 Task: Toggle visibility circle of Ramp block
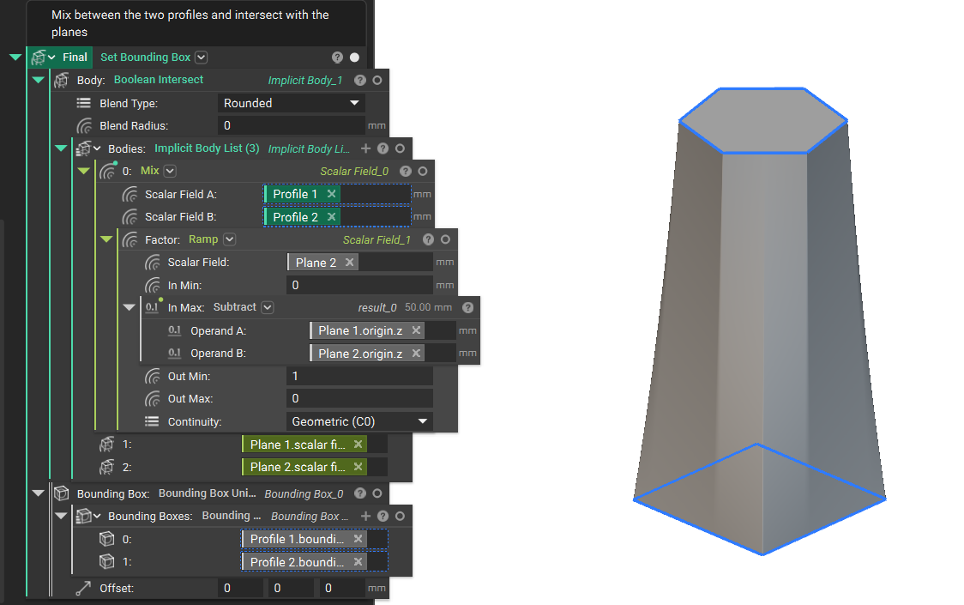446,239
